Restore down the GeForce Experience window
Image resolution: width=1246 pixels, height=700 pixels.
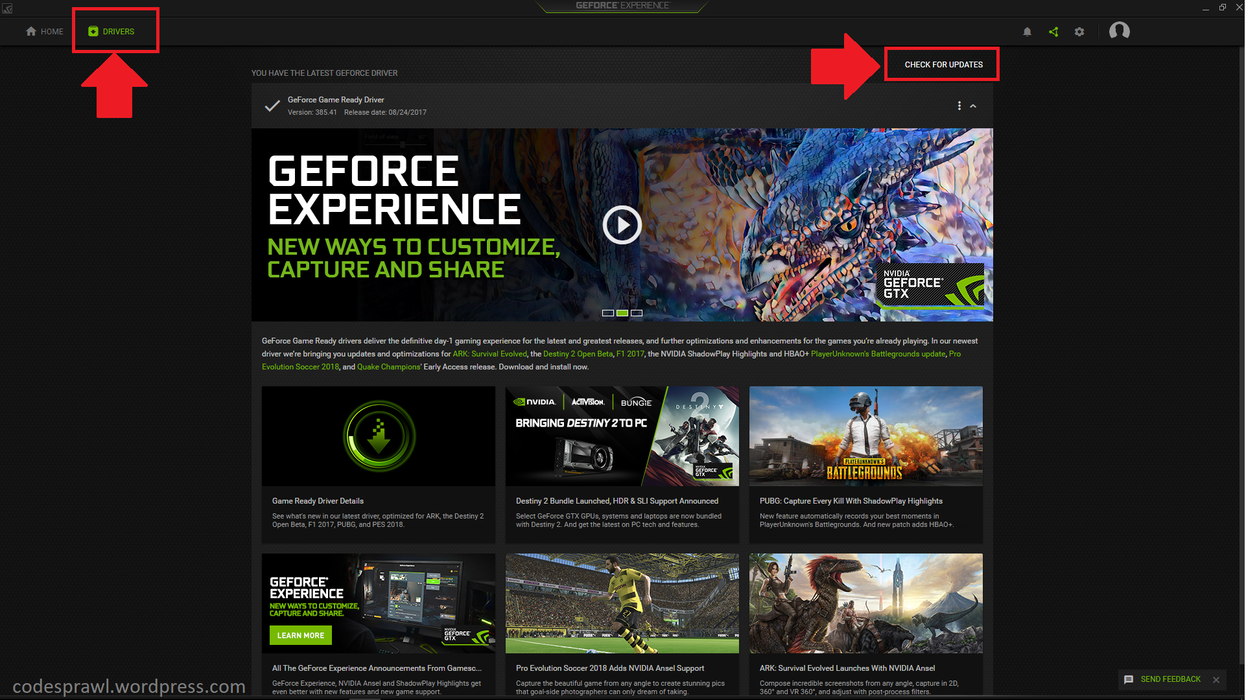pos(1223,8)
